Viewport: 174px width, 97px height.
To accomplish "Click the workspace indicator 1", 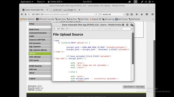I will click(x=135, y=2).
